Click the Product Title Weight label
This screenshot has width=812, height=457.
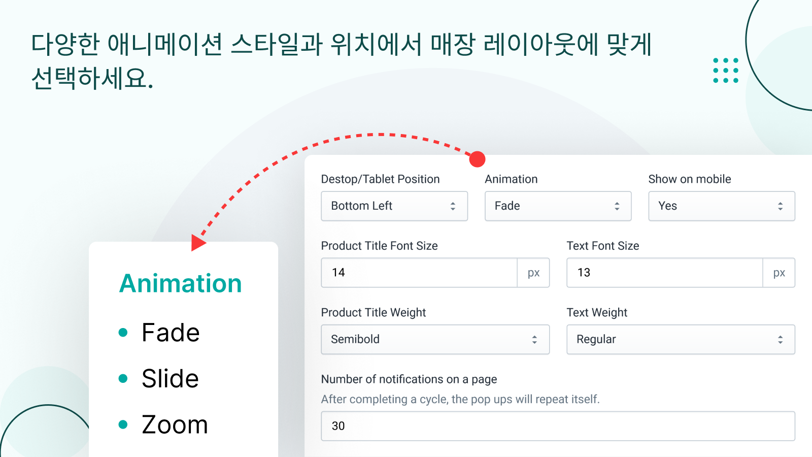tap(374, 313)
